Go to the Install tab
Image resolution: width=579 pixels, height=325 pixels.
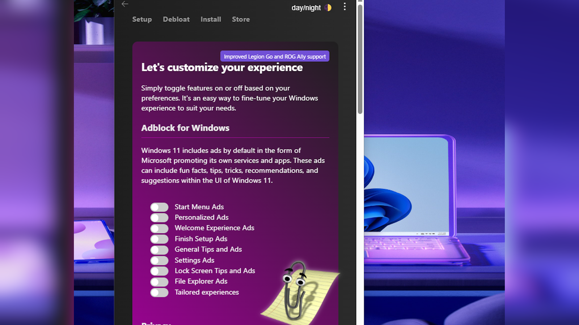coord(211,19)
